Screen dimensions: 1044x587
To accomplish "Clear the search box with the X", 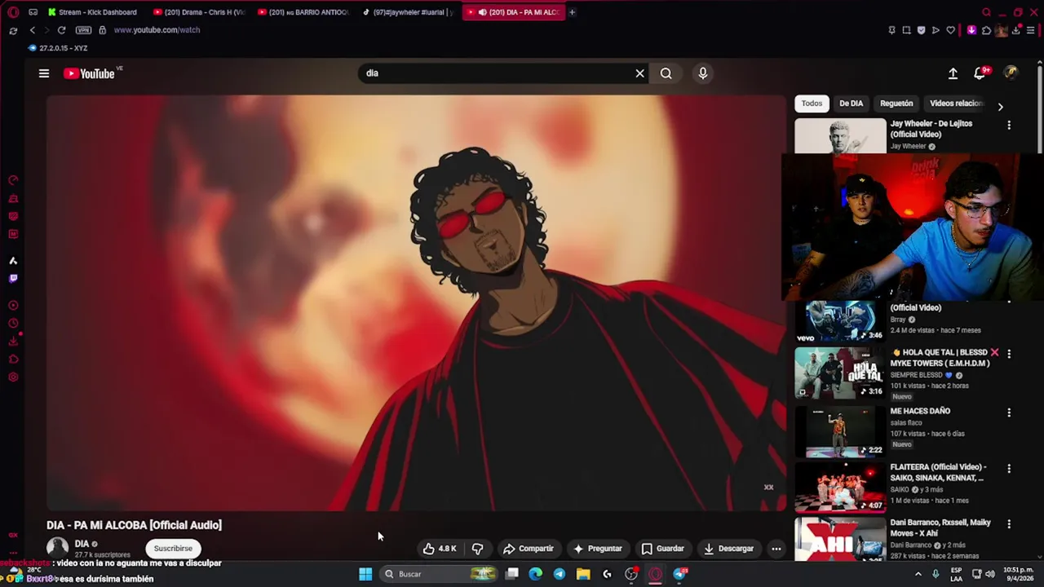I will pyautogui.click(x=639, y=73).
